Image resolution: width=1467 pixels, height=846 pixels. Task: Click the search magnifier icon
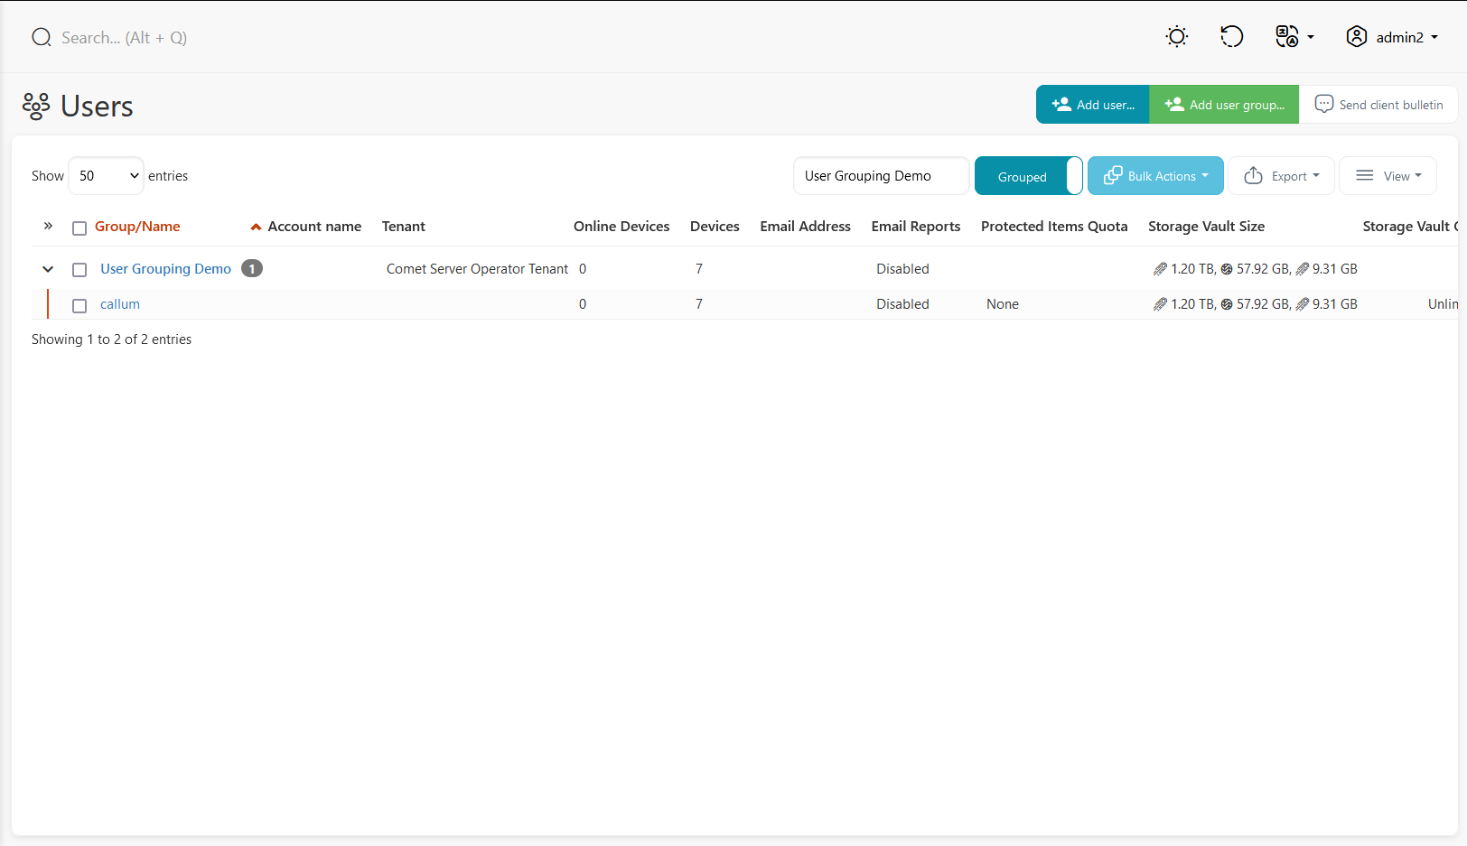pos(42,37)
